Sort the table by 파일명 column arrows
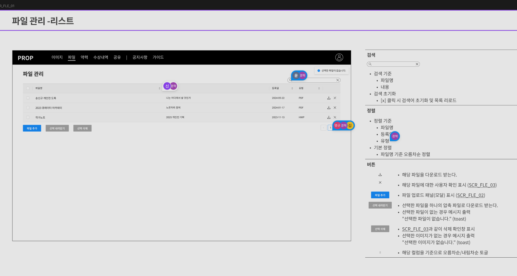Viewport: 517px width, 276px height. click(159, 88)
